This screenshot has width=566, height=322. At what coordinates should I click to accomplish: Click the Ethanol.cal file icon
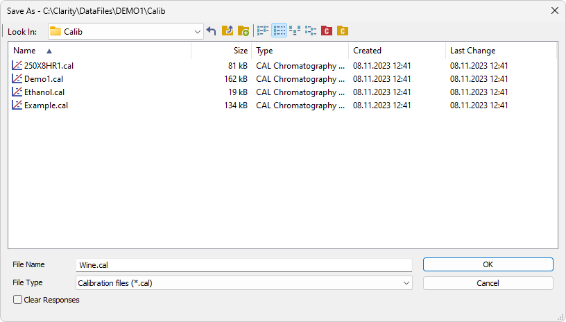pos(17,92)
